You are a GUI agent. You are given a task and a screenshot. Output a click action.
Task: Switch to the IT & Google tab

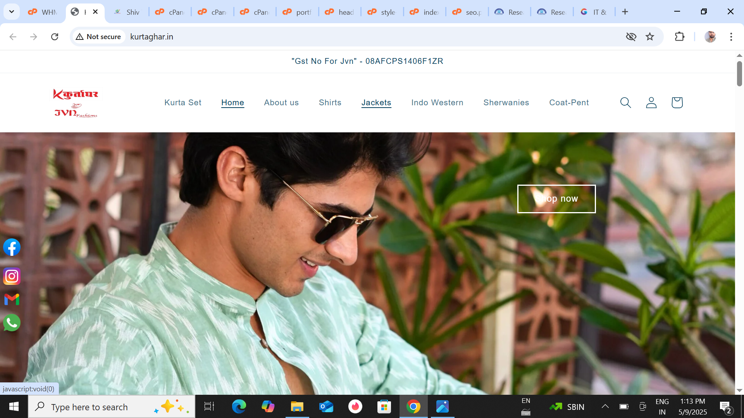point(594,12)
